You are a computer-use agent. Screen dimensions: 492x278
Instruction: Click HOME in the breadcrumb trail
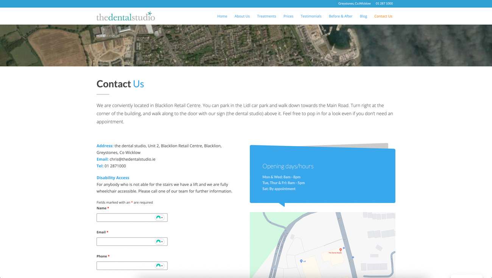click(101, 36)
